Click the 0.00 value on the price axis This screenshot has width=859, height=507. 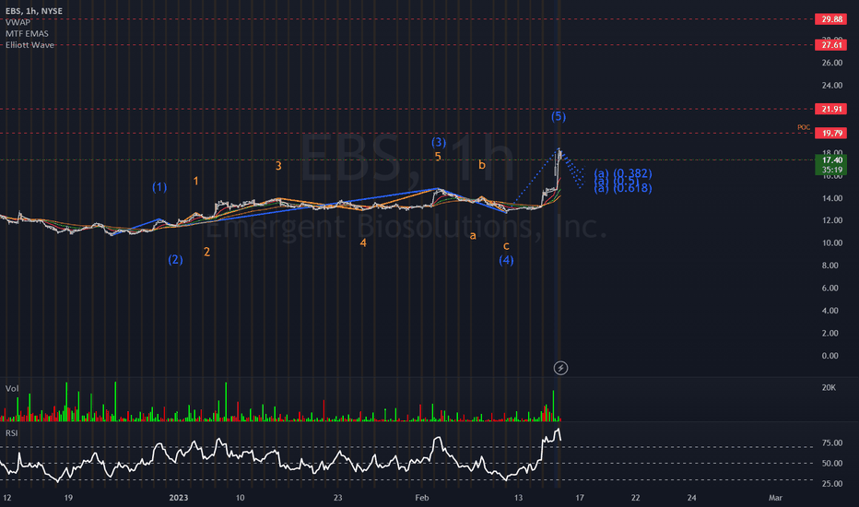tap(830, 355)
